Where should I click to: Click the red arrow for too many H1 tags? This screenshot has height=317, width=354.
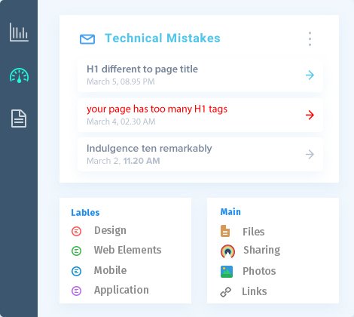click(x=310, y=115)
